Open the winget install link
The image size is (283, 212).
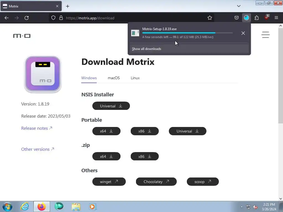coord(109,182)
